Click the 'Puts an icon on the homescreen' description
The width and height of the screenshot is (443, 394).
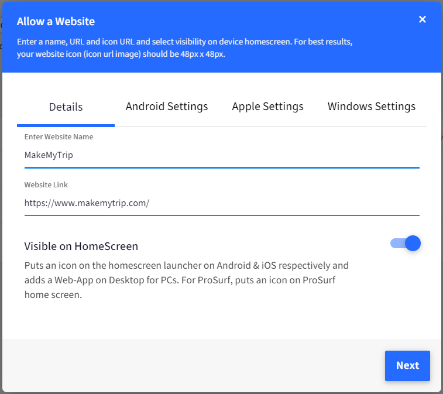tap(186, 280)
